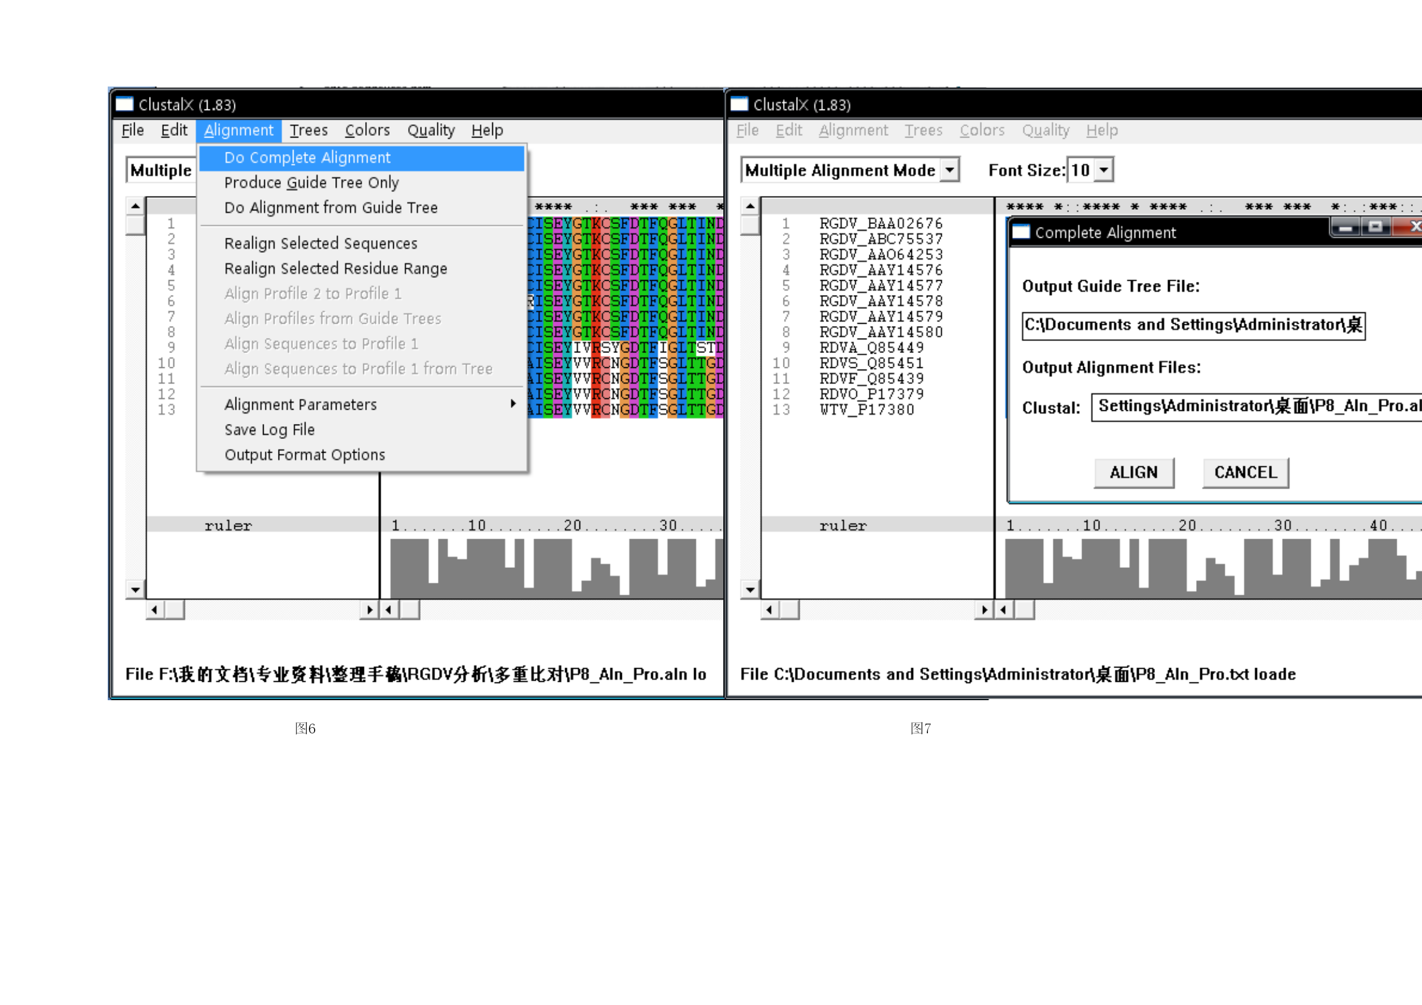Click the CANCEL button

pos(1245,473)
